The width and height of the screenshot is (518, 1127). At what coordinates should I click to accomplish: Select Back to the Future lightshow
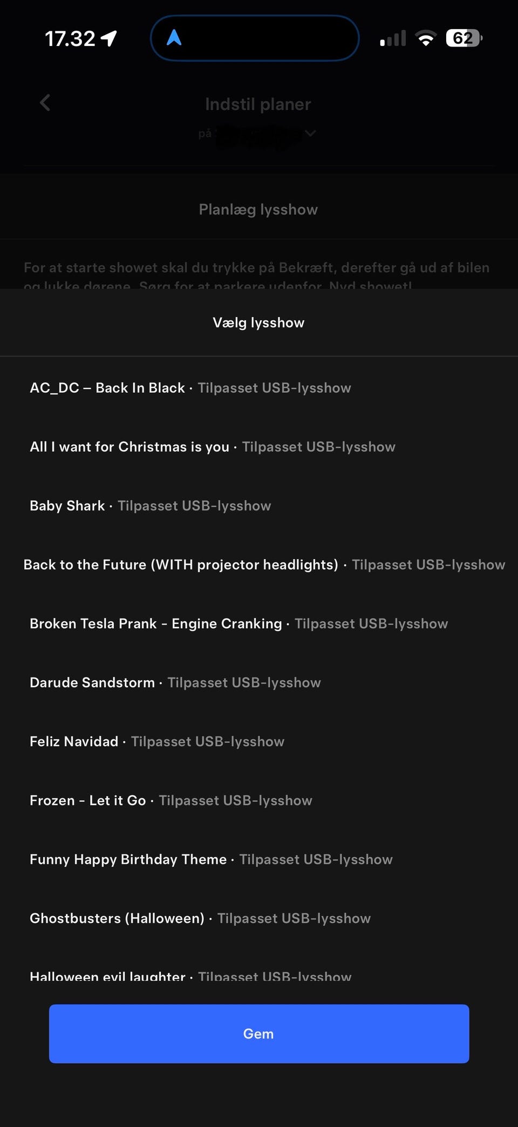(x=264, y=565)
